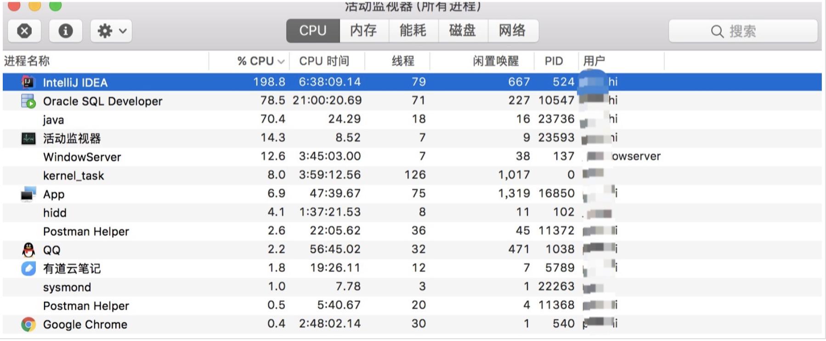This screenshot has width=826, height=341.
Task: Click the quit process X icon
Action: click(x=25, y=31)
